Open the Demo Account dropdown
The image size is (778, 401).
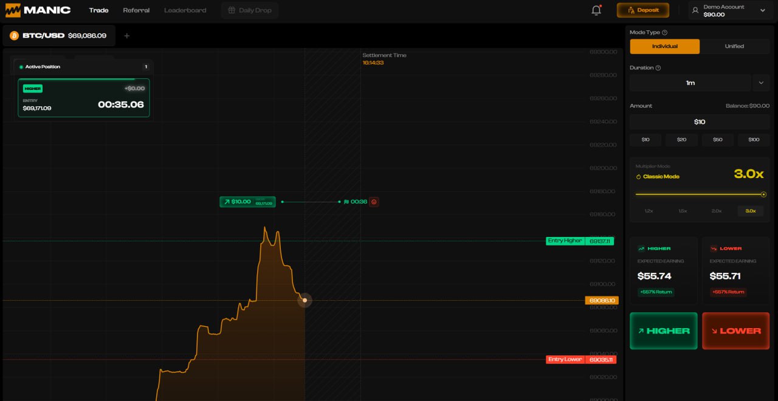pos(729,10)
